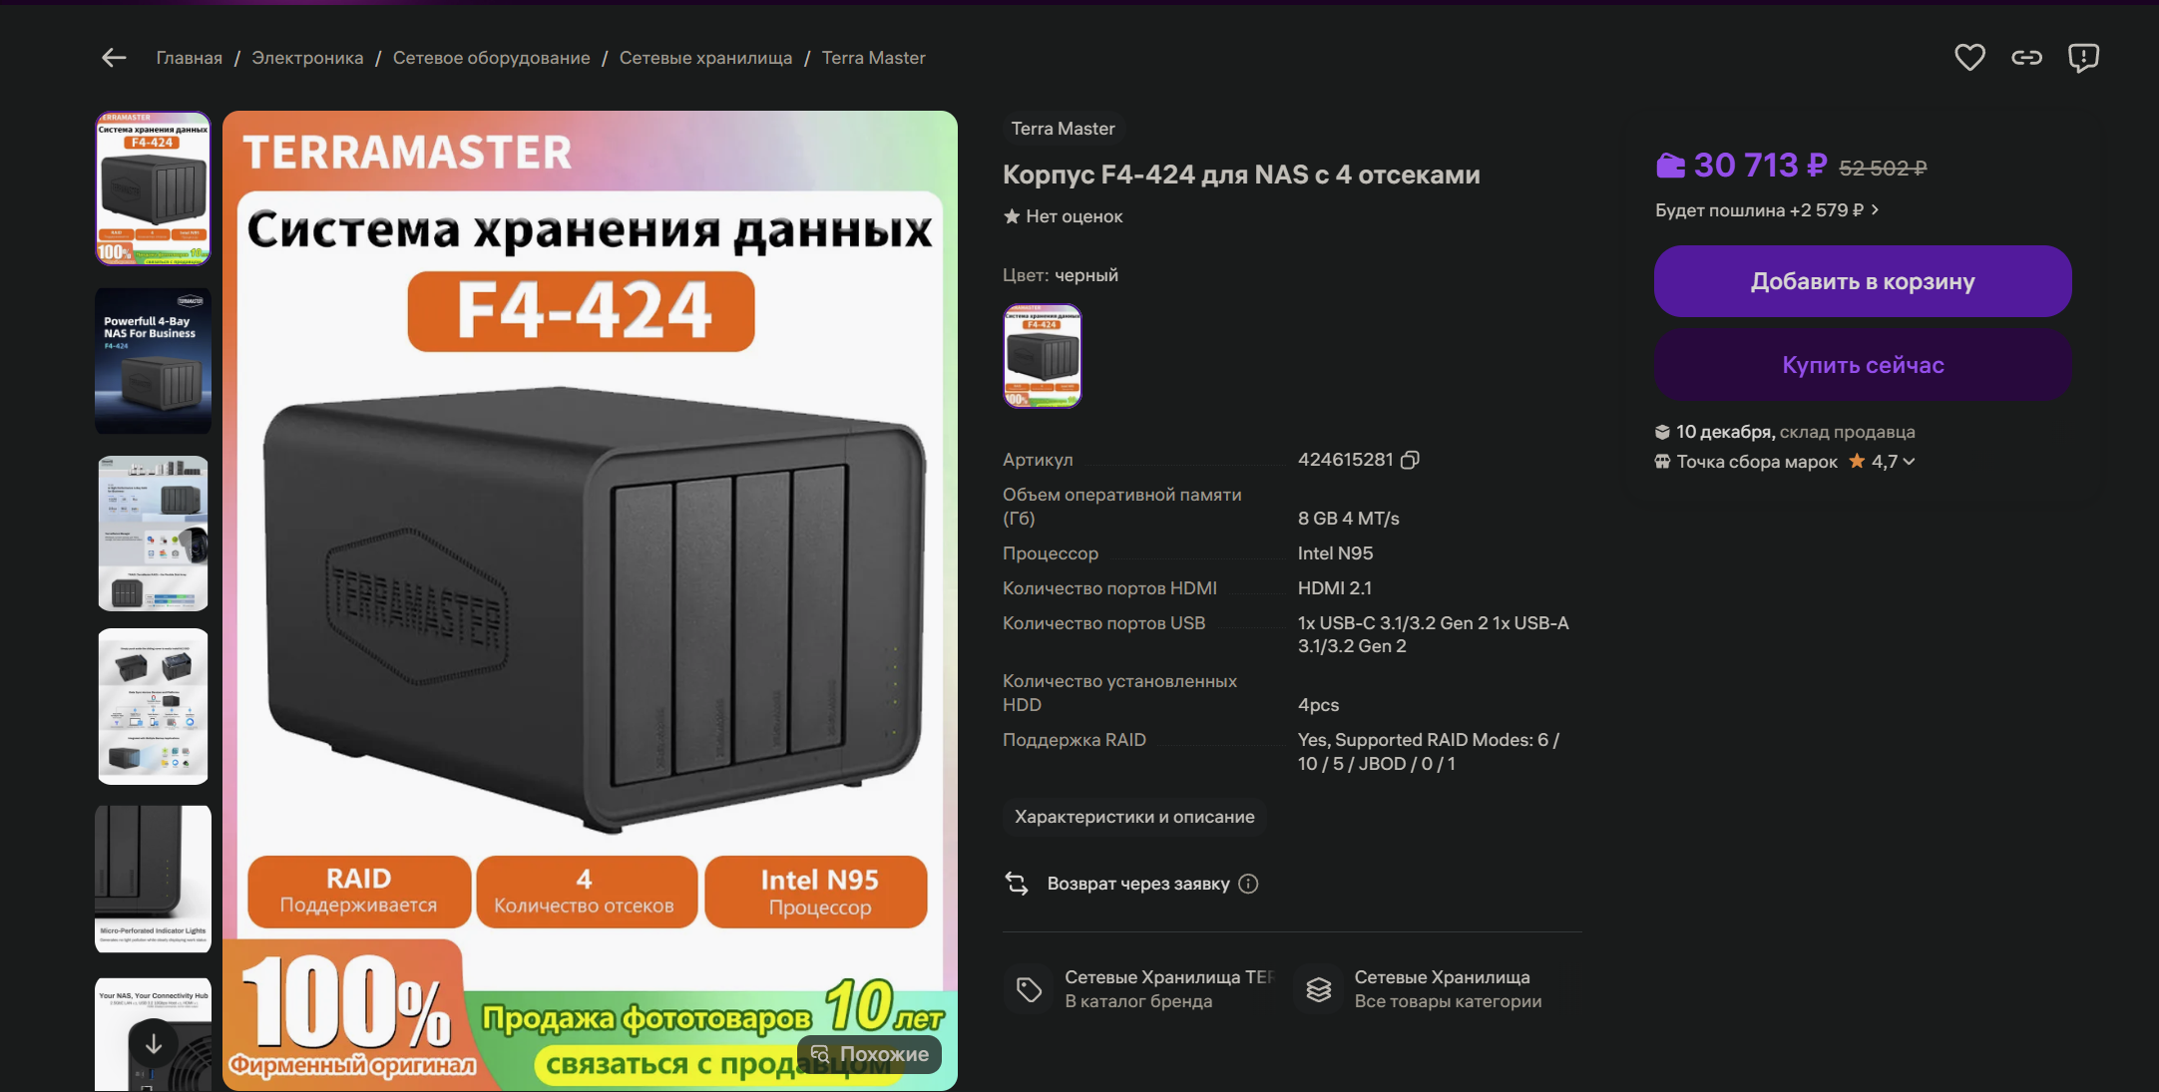Image resolution: width=2159 pixels, height=1092 pixels.
Task: Open Terra Master brand tag
Action: 1063,129
